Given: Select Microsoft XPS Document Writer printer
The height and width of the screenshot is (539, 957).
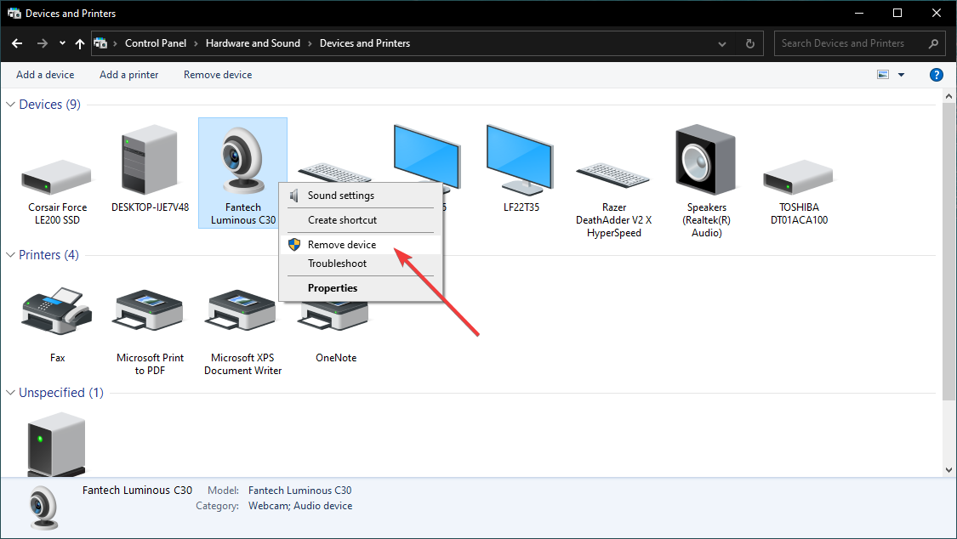Looking at the screenshot, I should pos(242,311).
